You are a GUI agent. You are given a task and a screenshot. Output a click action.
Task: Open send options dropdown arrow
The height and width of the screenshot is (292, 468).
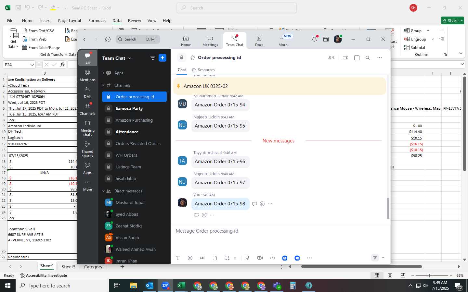tap(383, 258)
